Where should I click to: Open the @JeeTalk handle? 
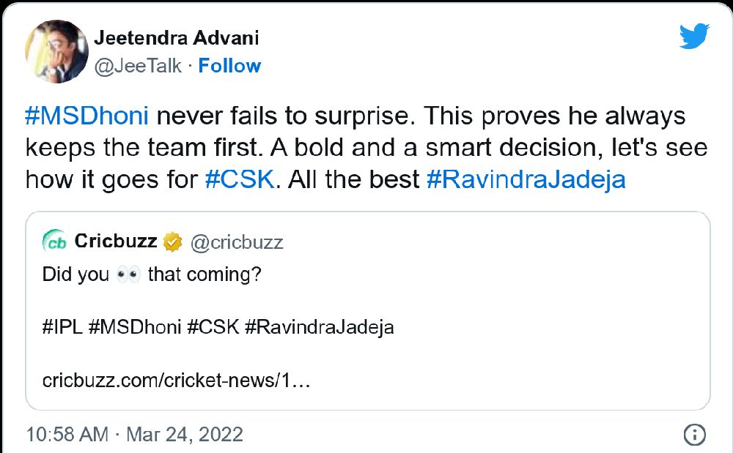[x=139, y=66]
